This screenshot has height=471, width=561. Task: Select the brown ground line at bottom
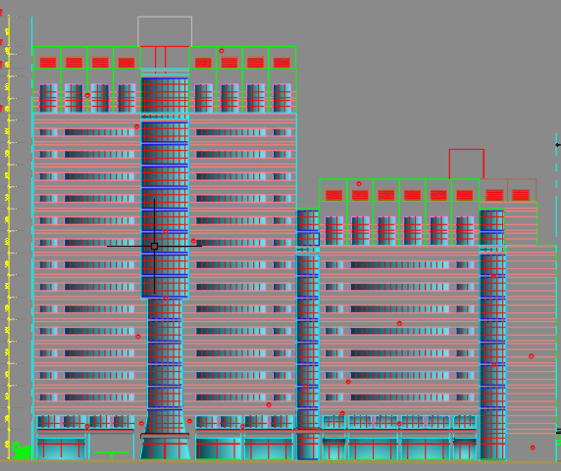[280, 462]
